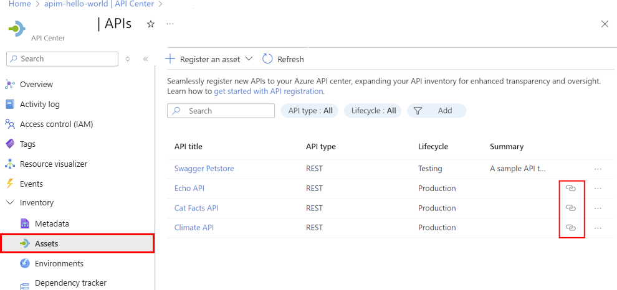617x290 pixels.
Task: Click the Refresh button label
Action: [x=290, y=59]
